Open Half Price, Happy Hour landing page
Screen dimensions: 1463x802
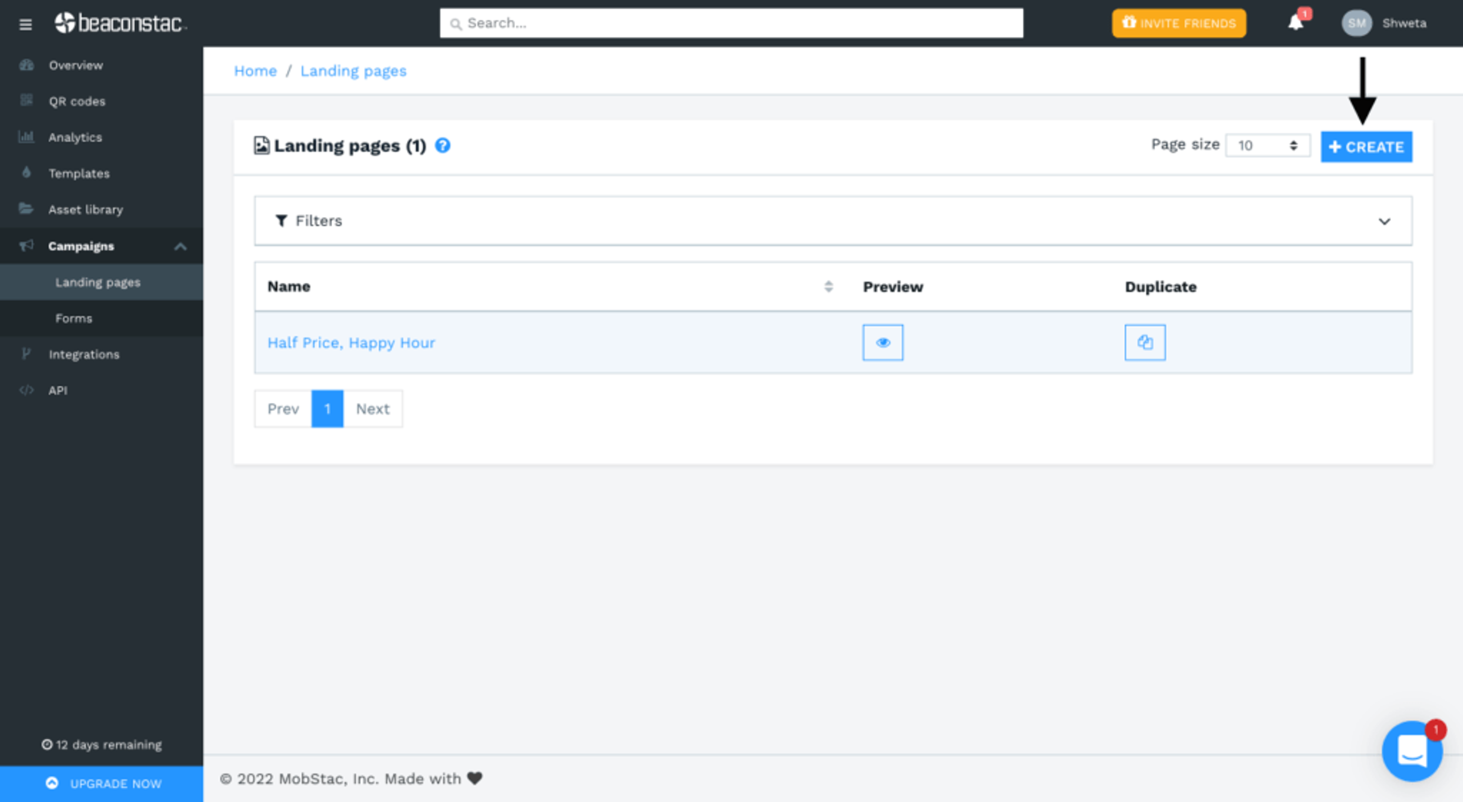(351, 343)
